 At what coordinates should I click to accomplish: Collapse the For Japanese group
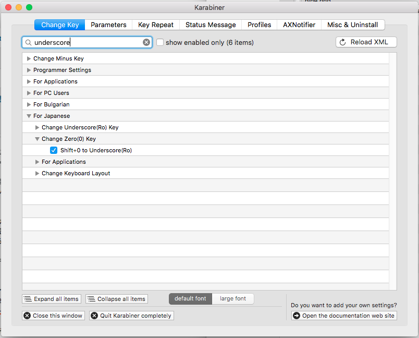click(29, 116)
